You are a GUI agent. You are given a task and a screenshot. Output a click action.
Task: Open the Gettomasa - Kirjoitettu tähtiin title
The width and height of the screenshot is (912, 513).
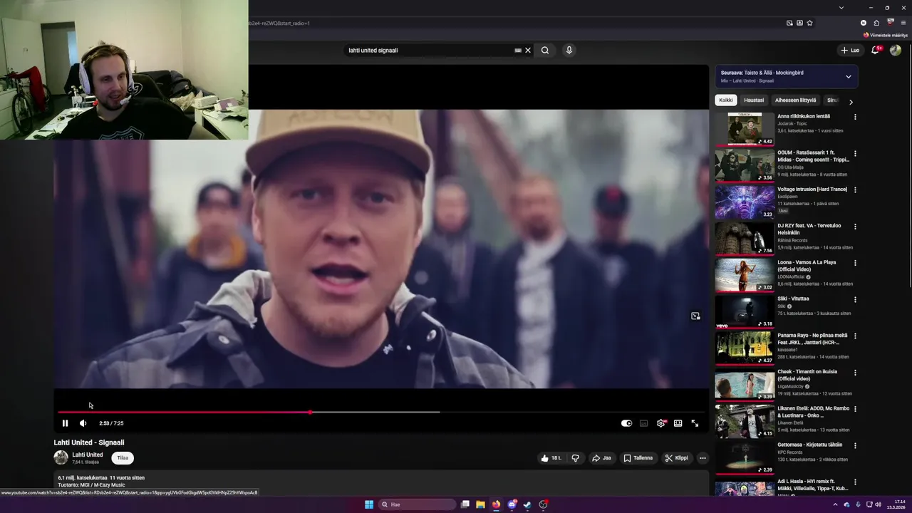[810, 445]
